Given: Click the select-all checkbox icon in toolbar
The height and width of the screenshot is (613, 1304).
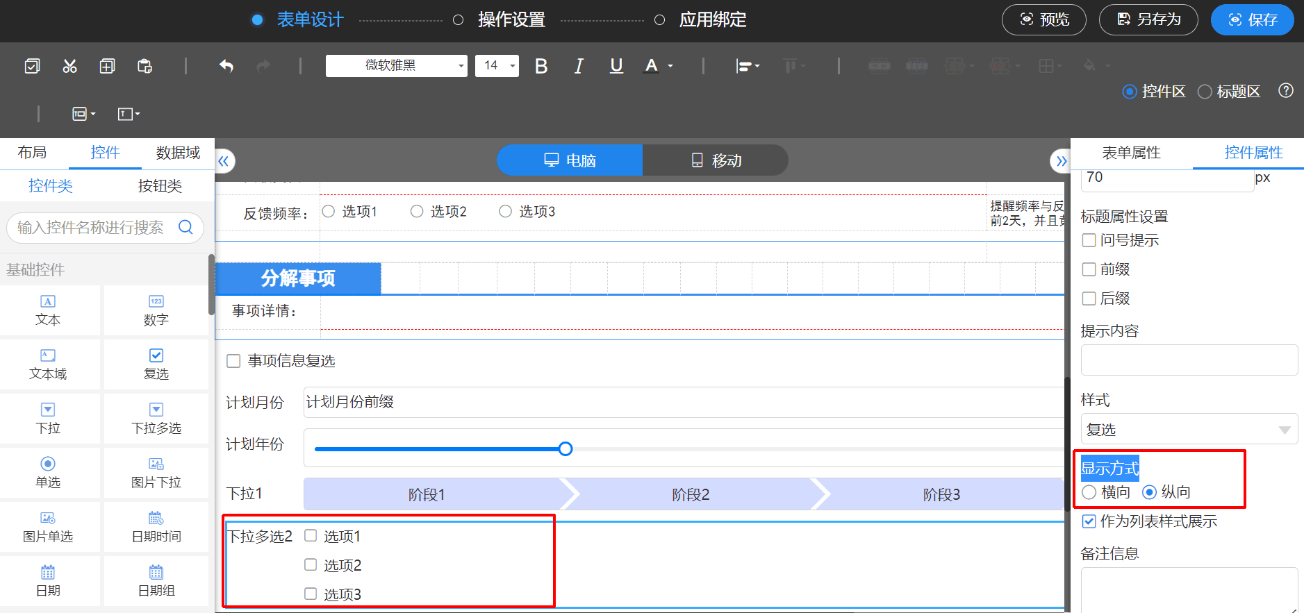Looking at the screenshot, I should [32, 66].
